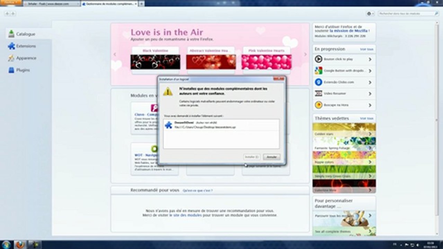Click the Annuler button in dialog
The image size is (443, 249).
pos(272,157)
